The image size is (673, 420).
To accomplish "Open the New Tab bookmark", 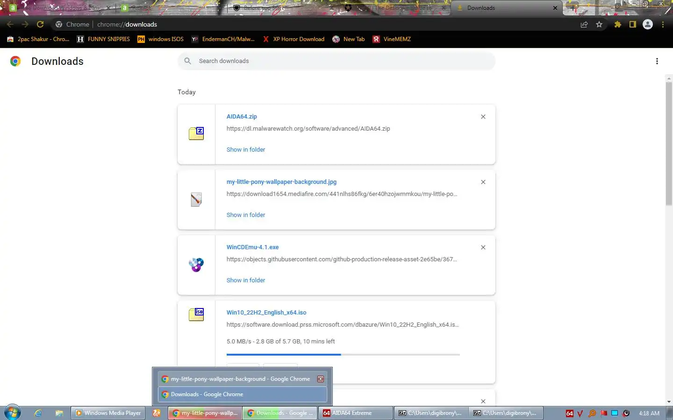I will tap(349, 39).
